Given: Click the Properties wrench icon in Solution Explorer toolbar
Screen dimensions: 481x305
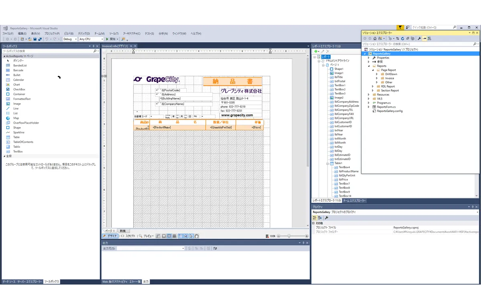Looking at the screenshot, I should tap(419, 39).
